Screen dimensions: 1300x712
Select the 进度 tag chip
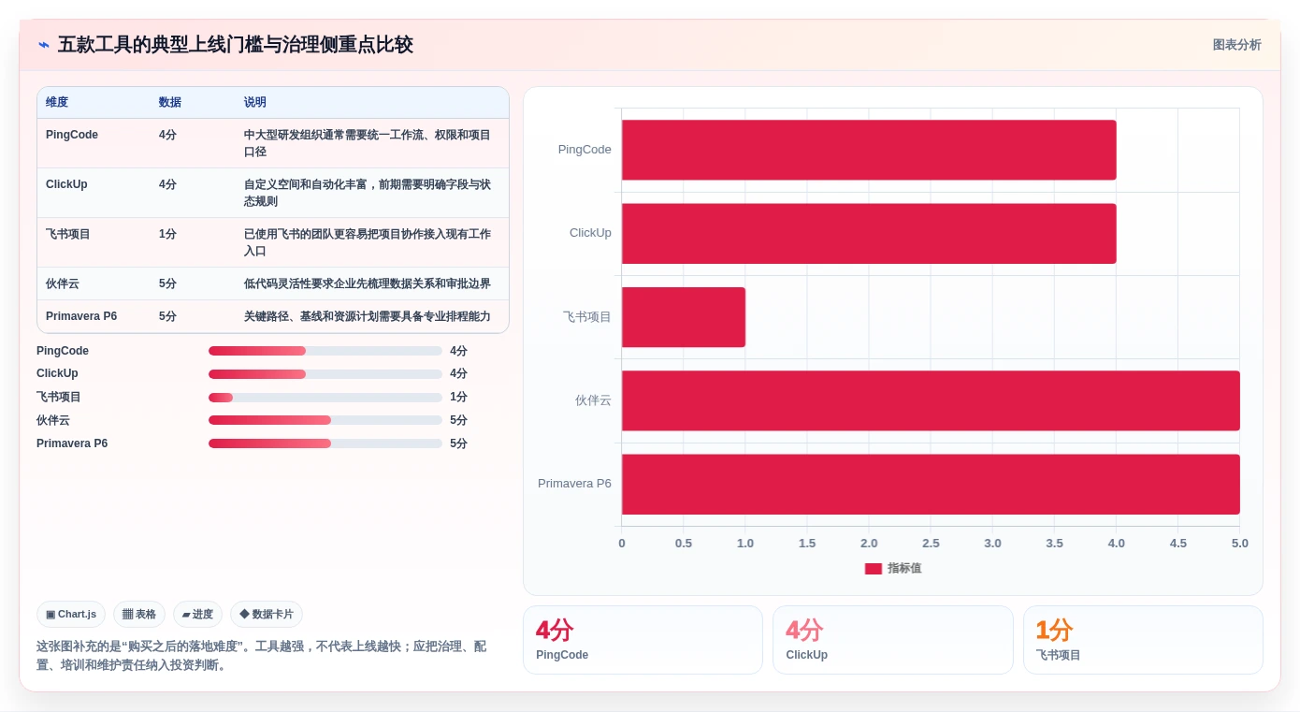[197, 615]
